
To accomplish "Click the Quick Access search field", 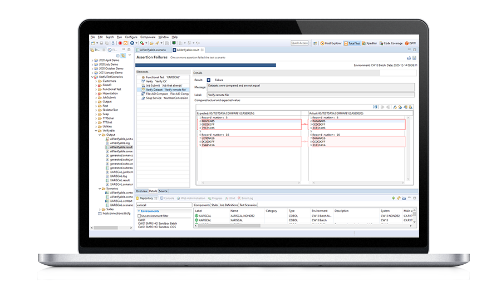I will (x=299, y=43).
